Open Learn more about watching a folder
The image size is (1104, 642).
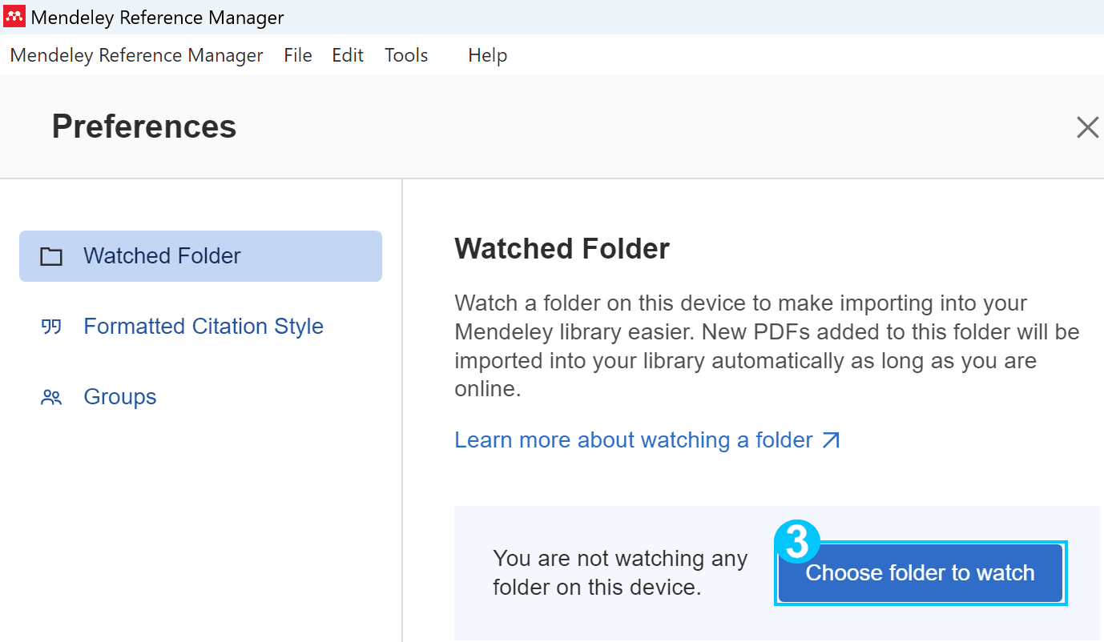coord(647,440)
